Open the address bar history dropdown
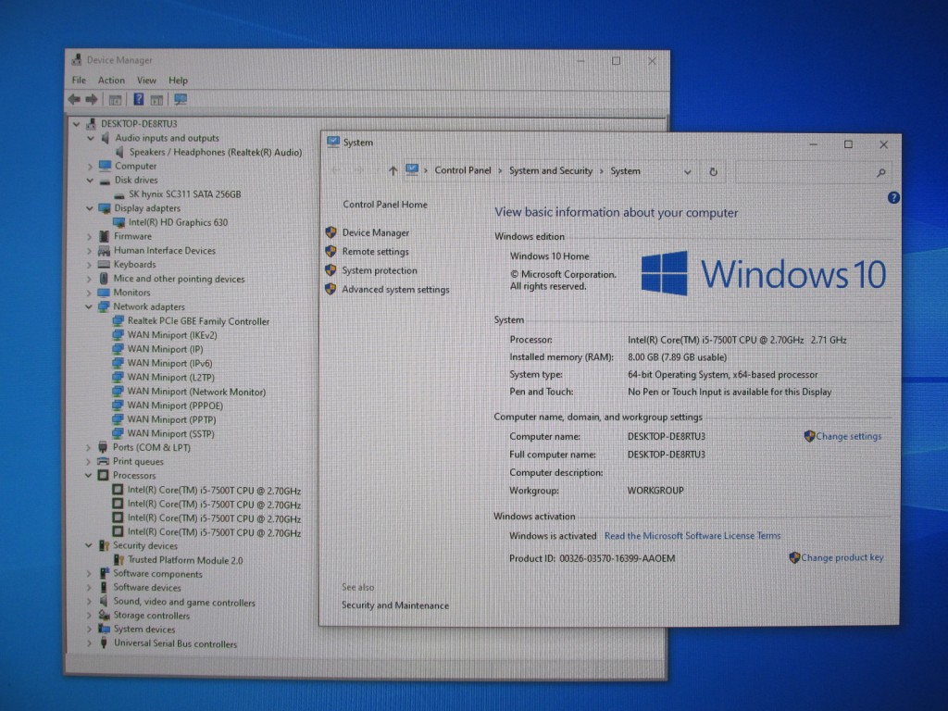Image resolution: width=948 pixels, height=711 pixels. [688, 171]
